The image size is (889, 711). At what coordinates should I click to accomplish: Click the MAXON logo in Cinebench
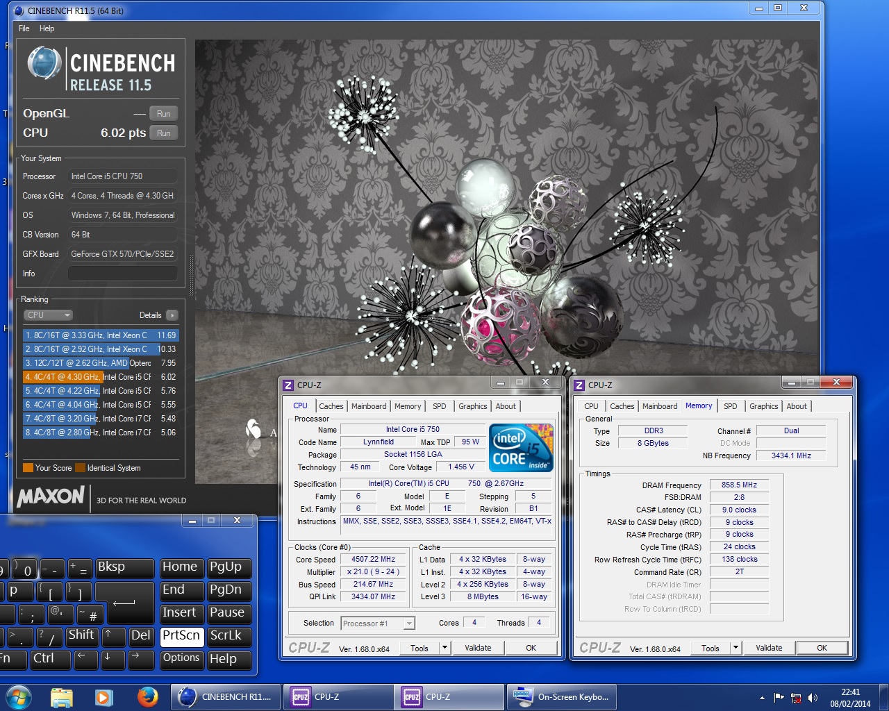51,496
